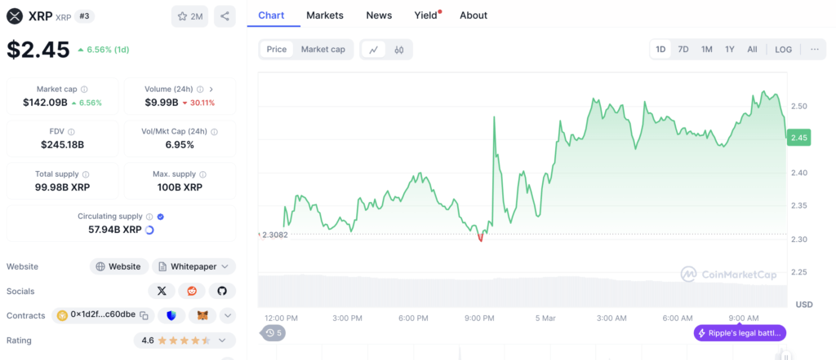Click the circulating supply progress ring
Viewport: 836px width, 360px height.
pos(149,230)
